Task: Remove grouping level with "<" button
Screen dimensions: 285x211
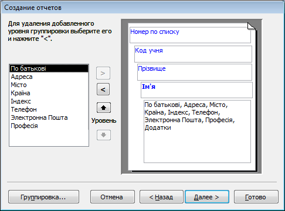Action: tap(103, 89)
